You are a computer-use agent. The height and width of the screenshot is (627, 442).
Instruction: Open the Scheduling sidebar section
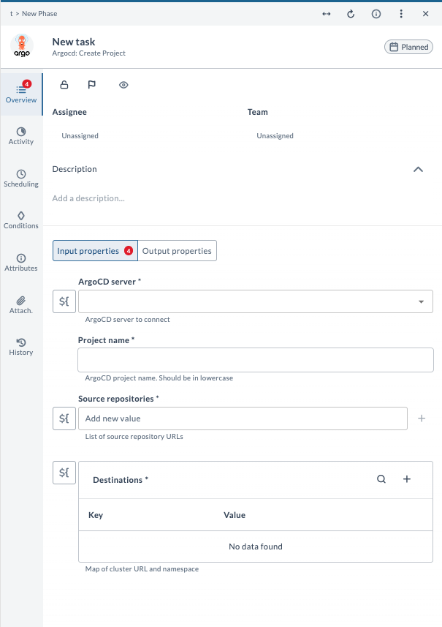click(x=21, y=179)
